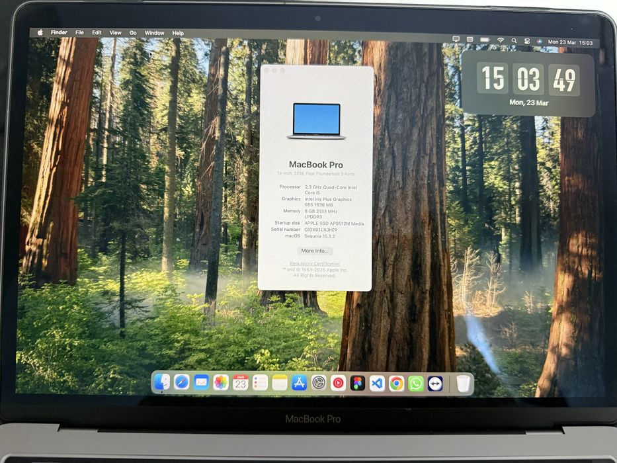The height and width of the screenshot is (463, 617).
Task: Close the About This Mac window
Action: [267, 70]
